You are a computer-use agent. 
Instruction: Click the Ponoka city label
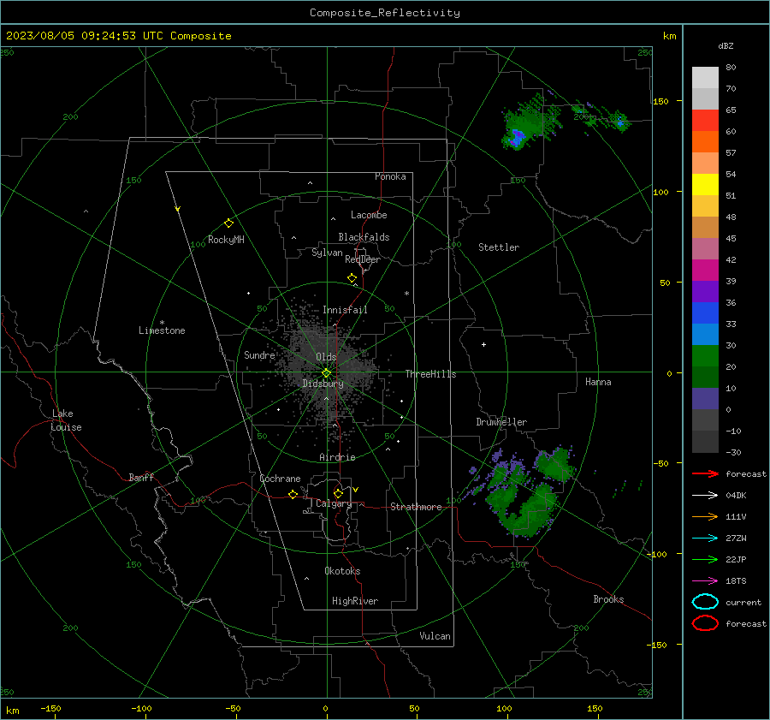tap(390, 176)
